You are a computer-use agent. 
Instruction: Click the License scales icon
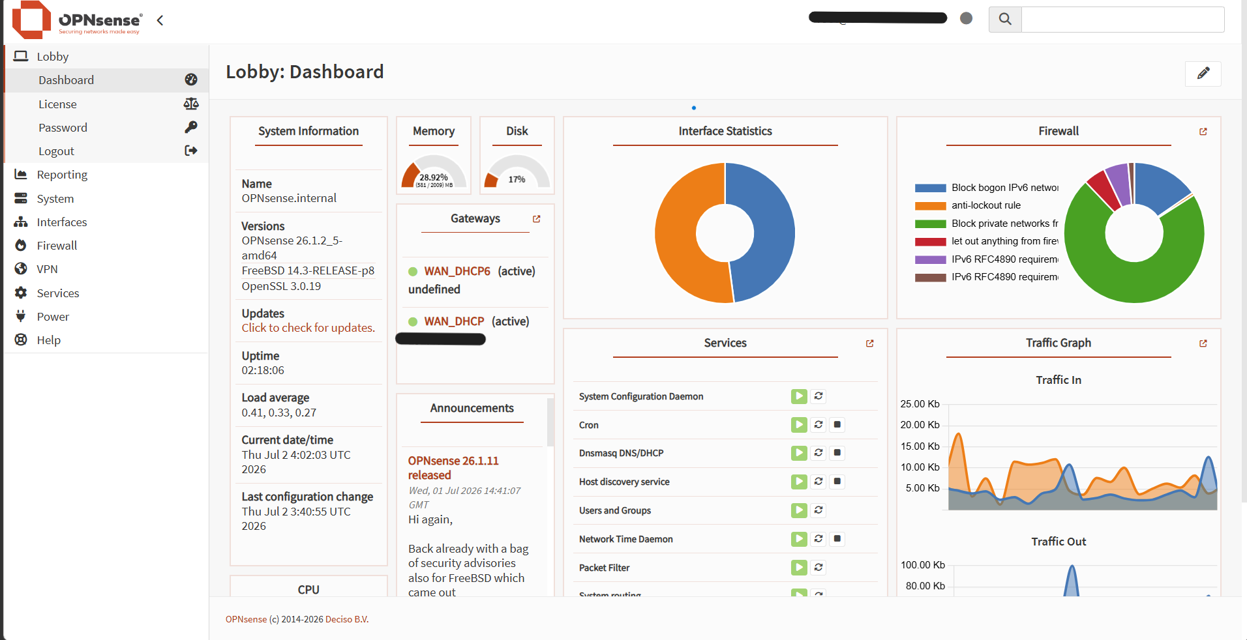click(x=191, y=104)
